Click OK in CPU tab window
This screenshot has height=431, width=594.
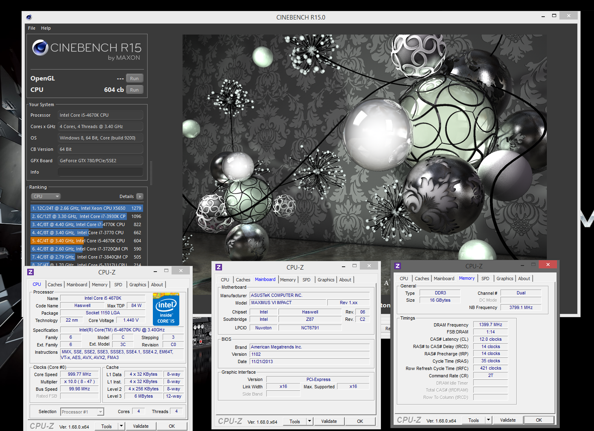pyautogui.click(x=172, y=426)
